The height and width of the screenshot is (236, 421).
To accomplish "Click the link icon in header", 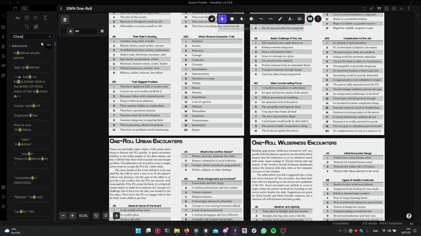I will tap(372, 9).
